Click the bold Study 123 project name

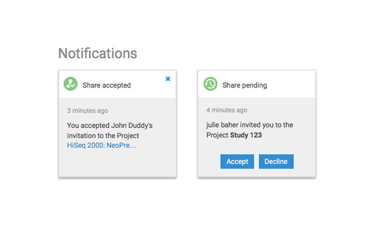(x=246, y=135)
